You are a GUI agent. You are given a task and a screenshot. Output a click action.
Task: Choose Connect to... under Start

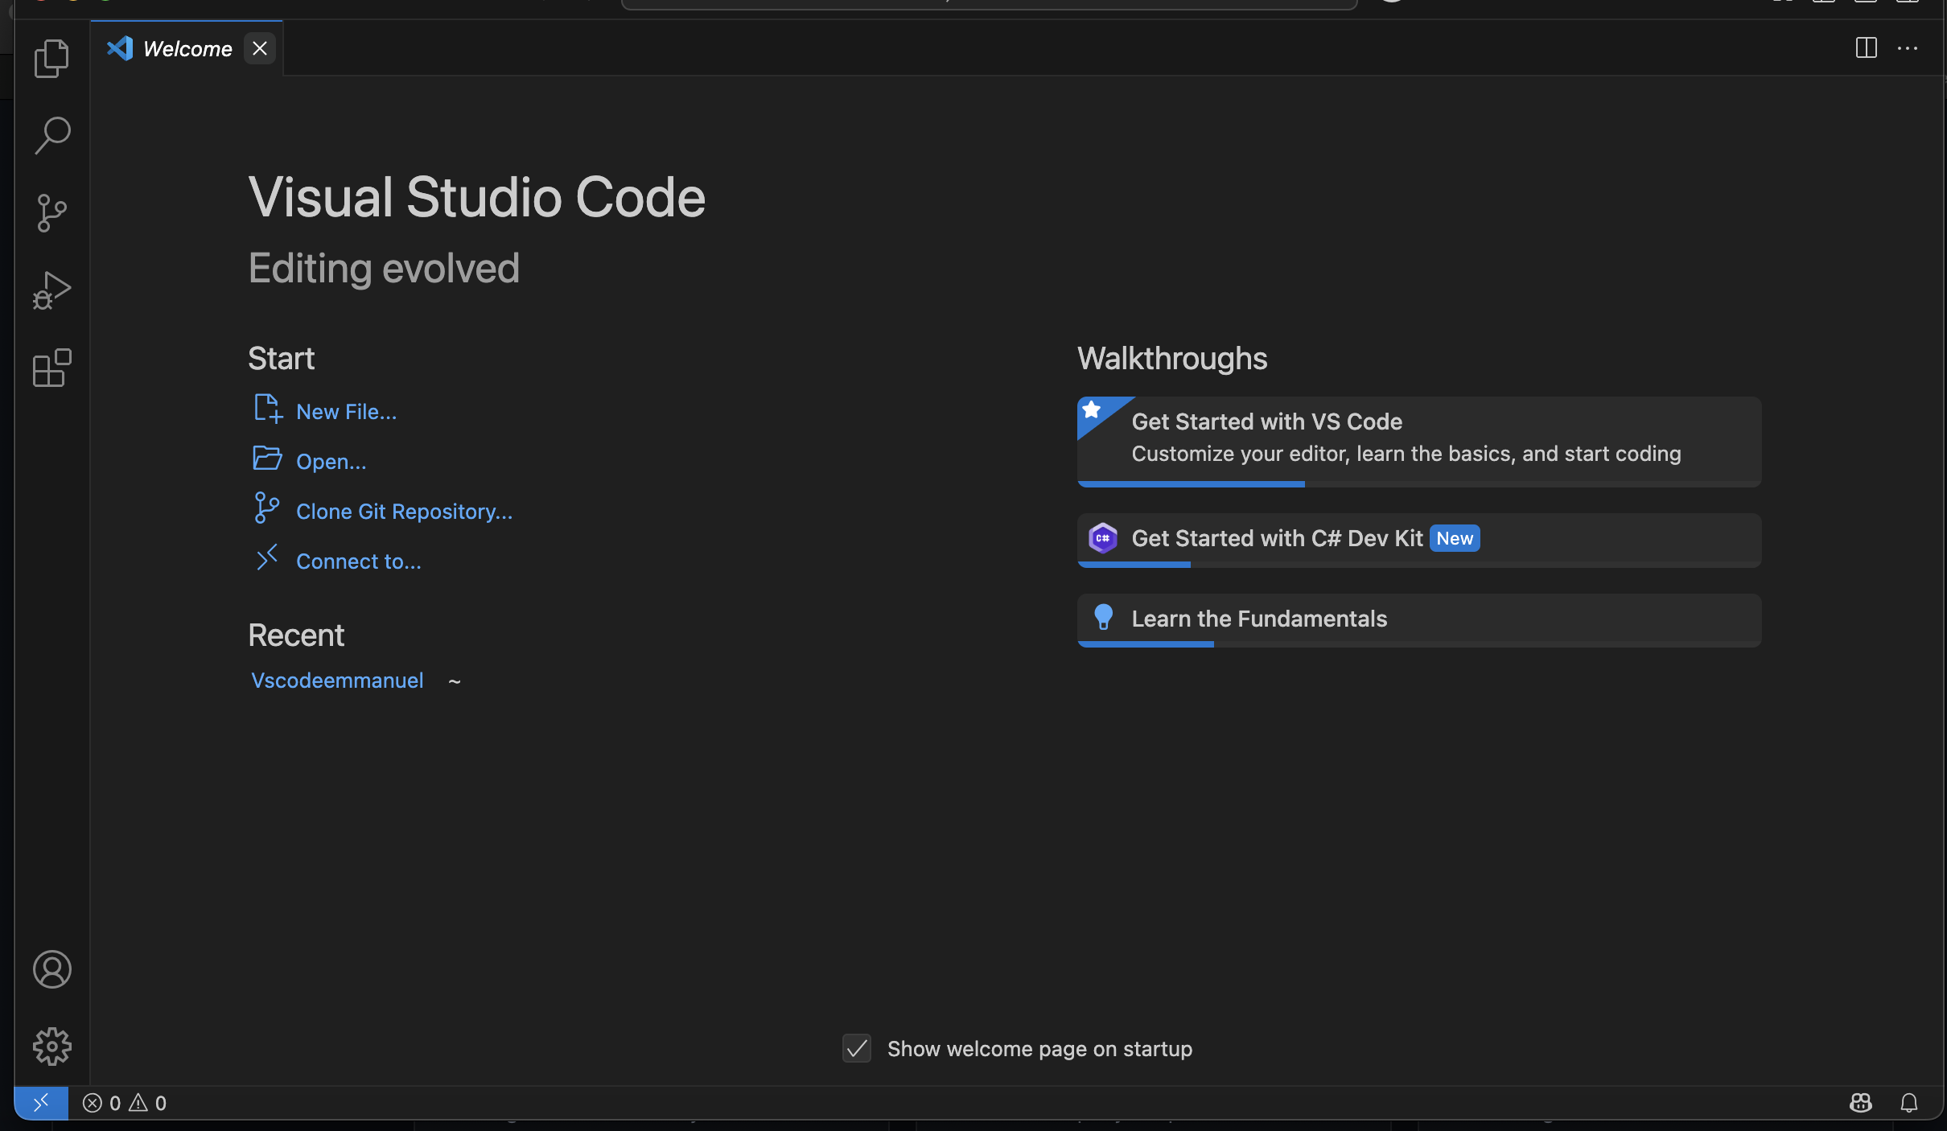(337, 561)
